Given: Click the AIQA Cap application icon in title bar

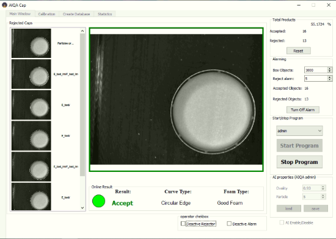Looking at the screenshot, I should pyautogui.click(x=4, y=5).
